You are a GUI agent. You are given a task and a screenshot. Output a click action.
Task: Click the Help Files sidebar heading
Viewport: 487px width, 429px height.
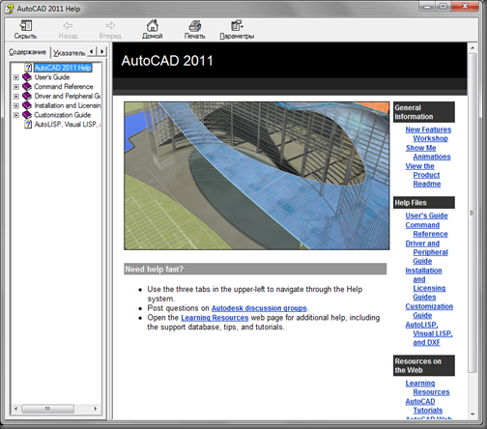(x=423, y=203)
